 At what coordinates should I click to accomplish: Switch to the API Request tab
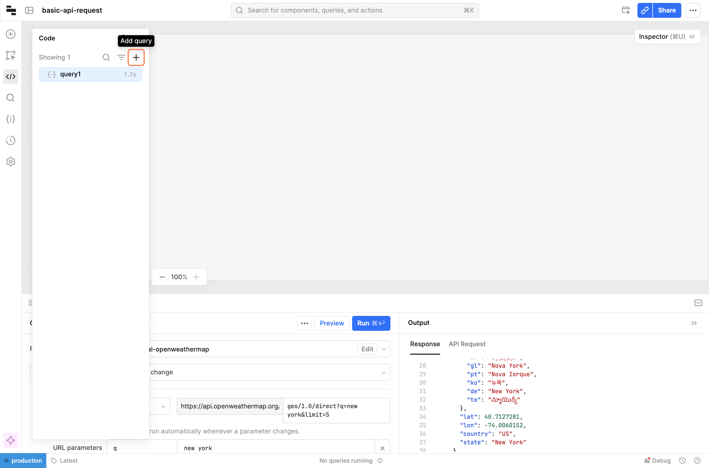(467, 344)
